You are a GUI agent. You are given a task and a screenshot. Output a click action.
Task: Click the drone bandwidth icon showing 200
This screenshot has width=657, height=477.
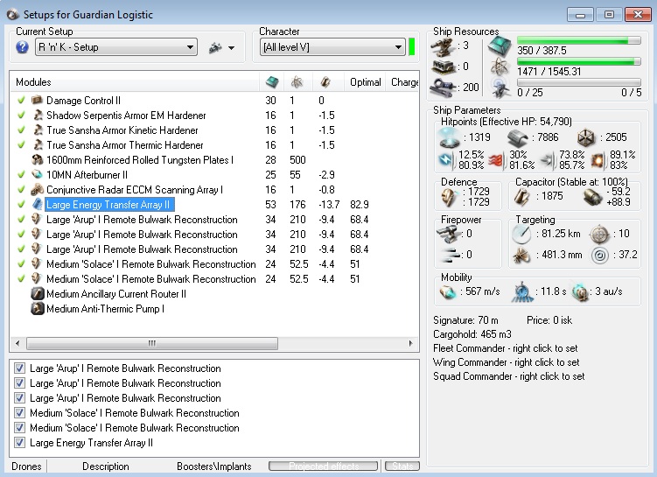[x=442, y=87]
